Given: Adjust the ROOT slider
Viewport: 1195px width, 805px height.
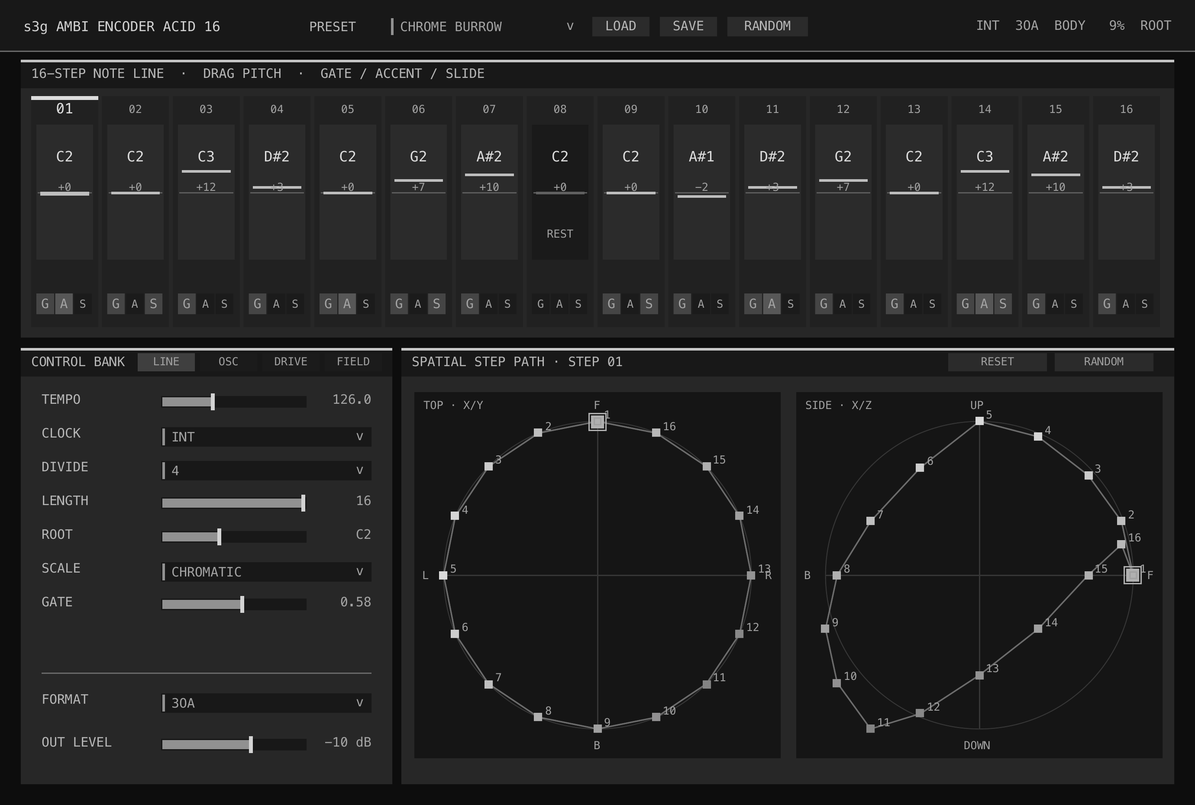Looking at the screenshot, I should [x=234, y=537].
